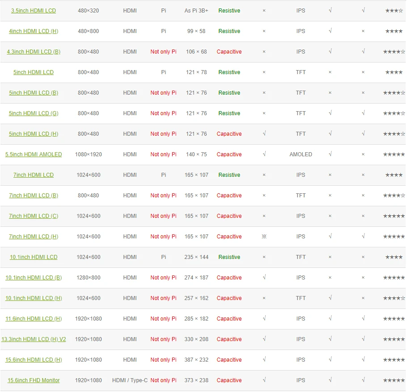Click the 10.1inch HDMI LCD product link
407x392 pixels.
34,257
